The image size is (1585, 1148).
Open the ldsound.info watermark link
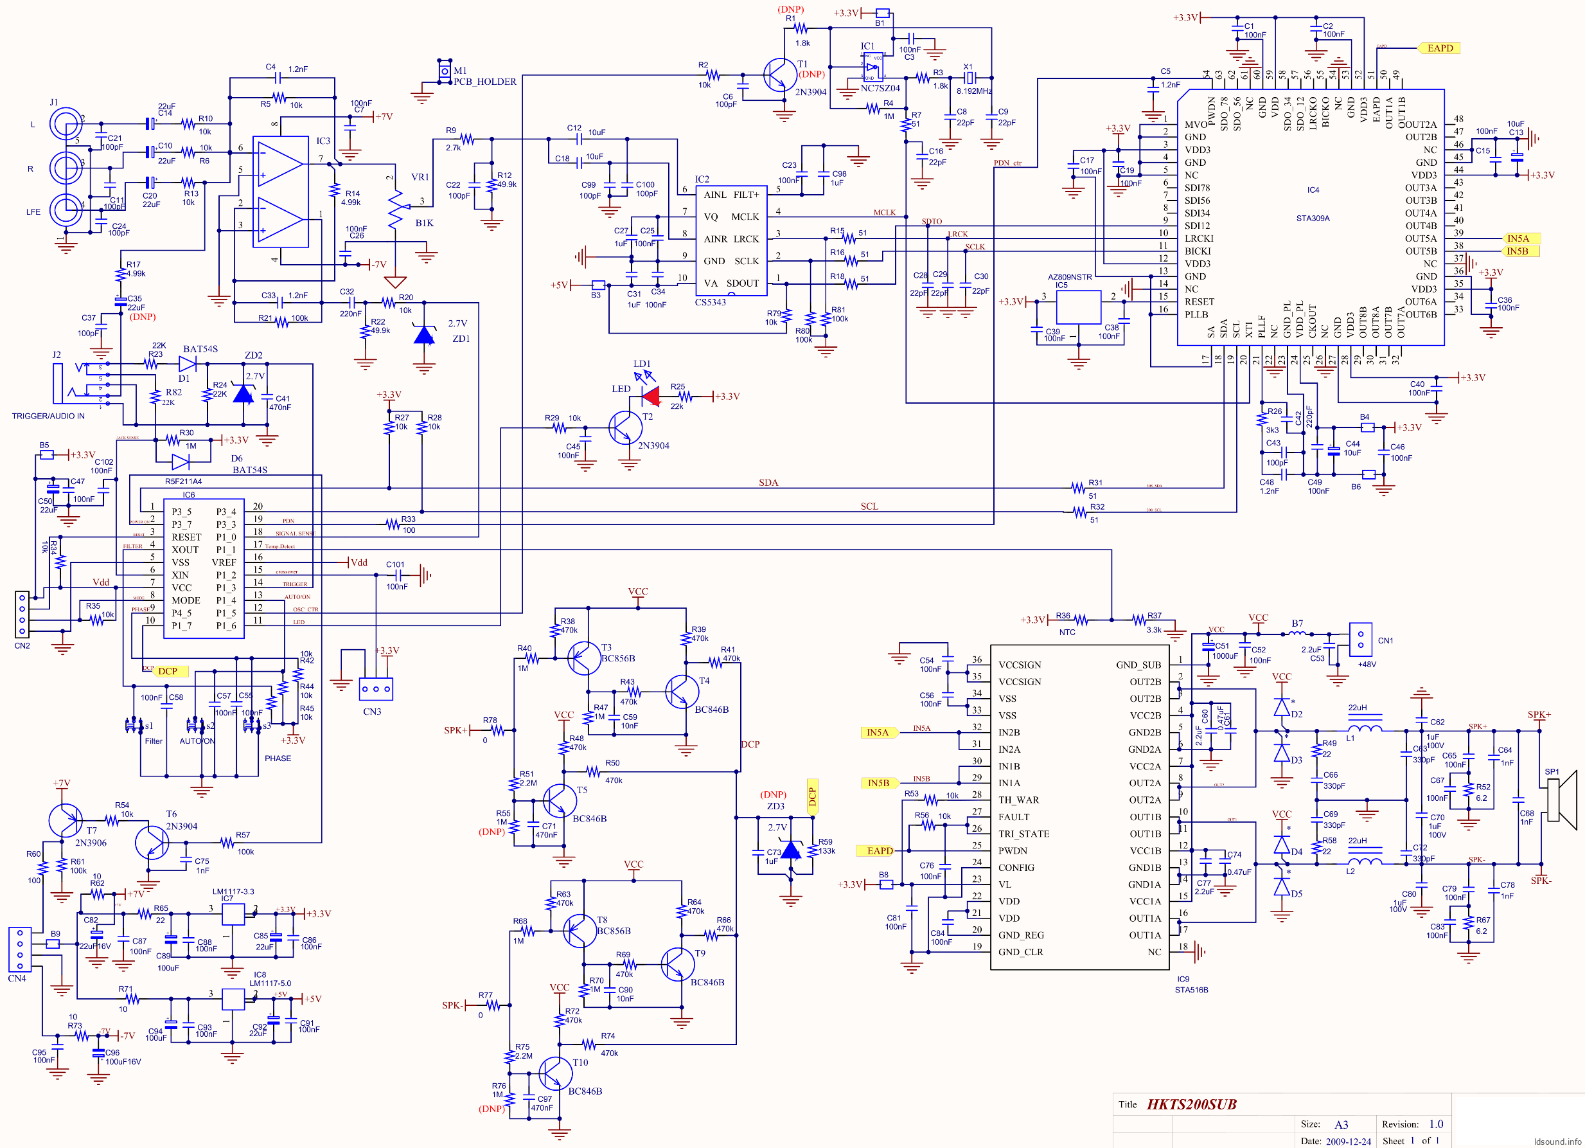pyautogui.click(x=1557, y=1141)
